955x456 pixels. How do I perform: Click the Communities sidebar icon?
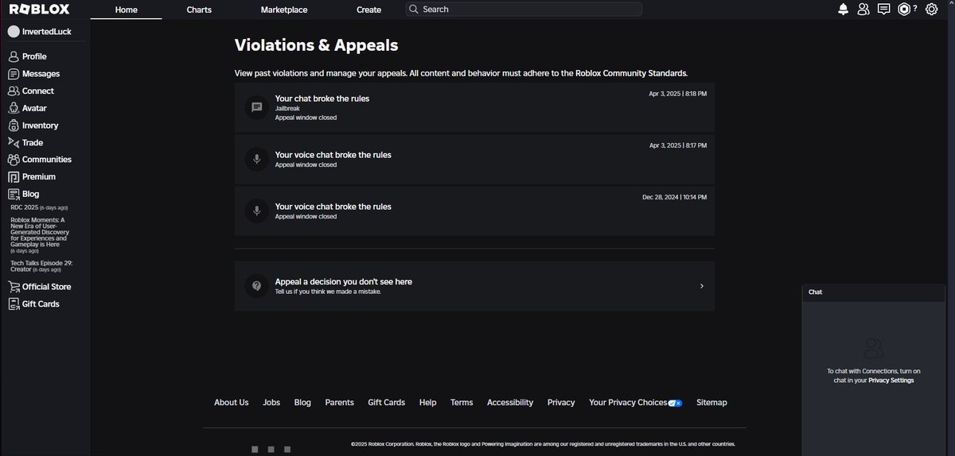coord(14,160)
